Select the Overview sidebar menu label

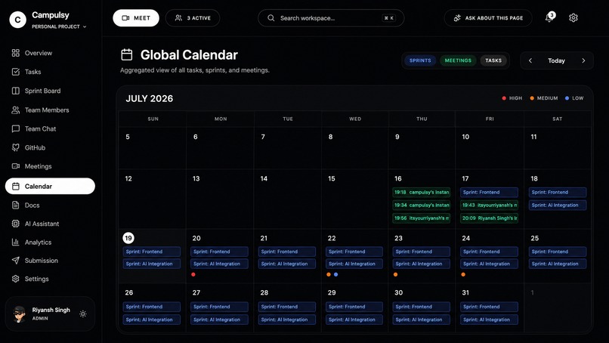pos(39,53)
